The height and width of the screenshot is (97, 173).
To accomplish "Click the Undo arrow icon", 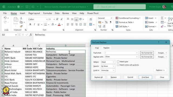I will click(x=5, y=18).
